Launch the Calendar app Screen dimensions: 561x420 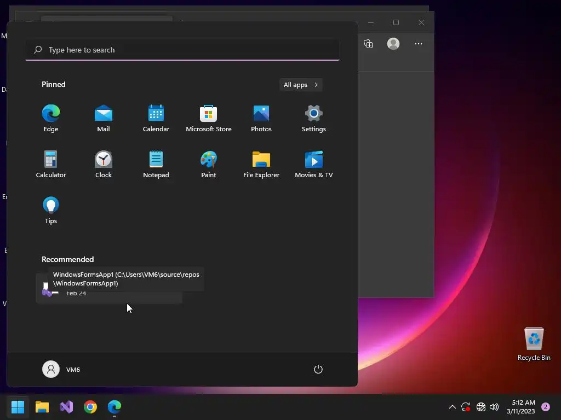pos(156,119)
